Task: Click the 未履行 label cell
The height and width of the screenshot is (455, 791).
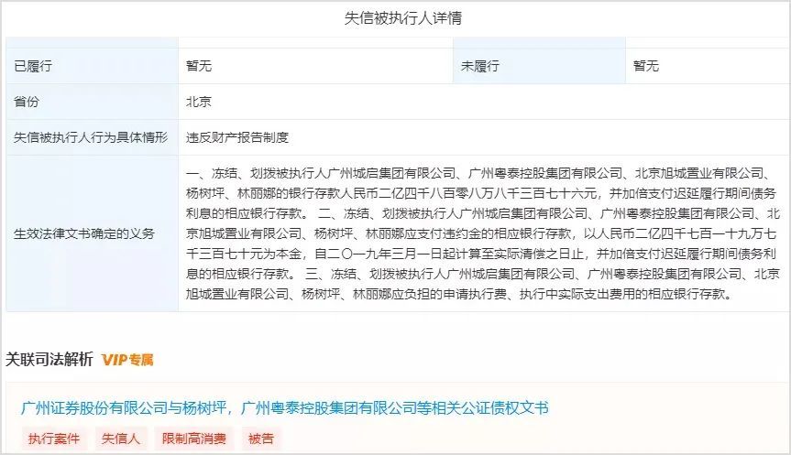Action: pos(539,66)
